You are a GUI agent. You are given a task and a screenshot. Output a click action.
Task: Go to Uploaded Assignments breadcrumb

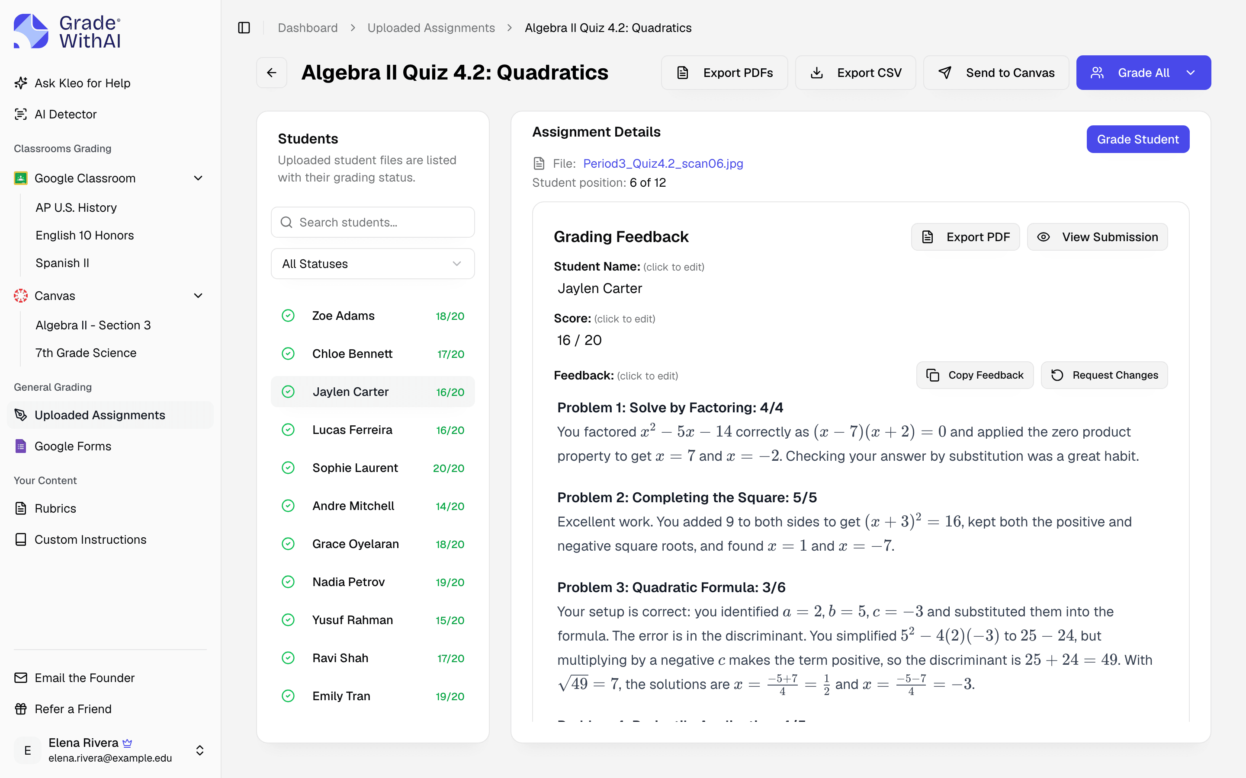(431, 28)
